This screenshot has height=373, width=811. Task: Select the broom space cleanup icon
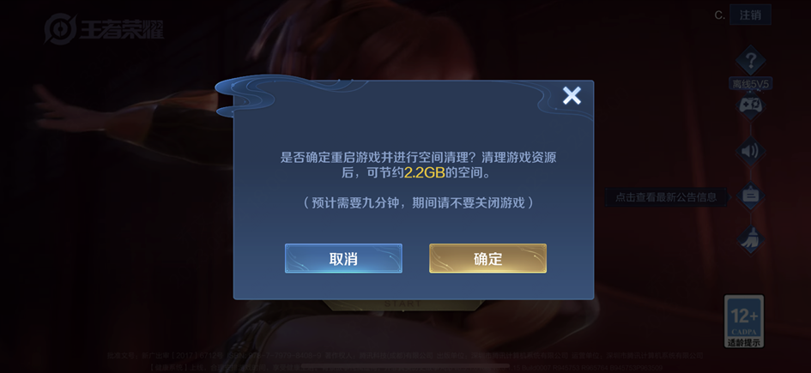(x=750, y=240)
